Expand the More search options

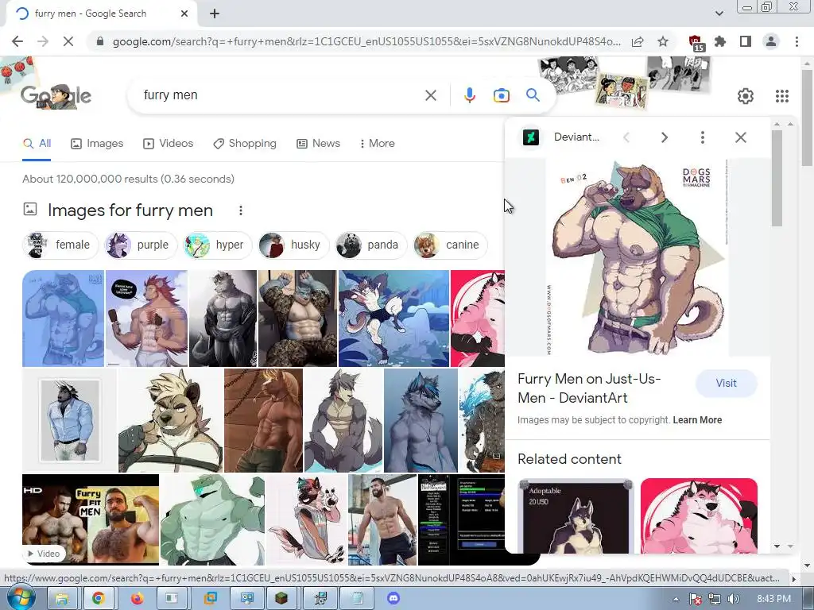[x=378, y=144]
